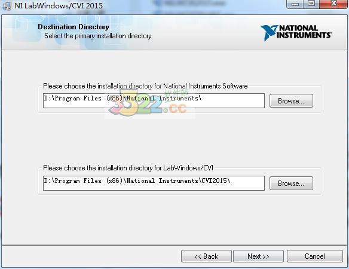The width and height of the screenshot is (349, 269).
Task: Browse for the LabWindows/CVI install directory
Action: [291, 184]
